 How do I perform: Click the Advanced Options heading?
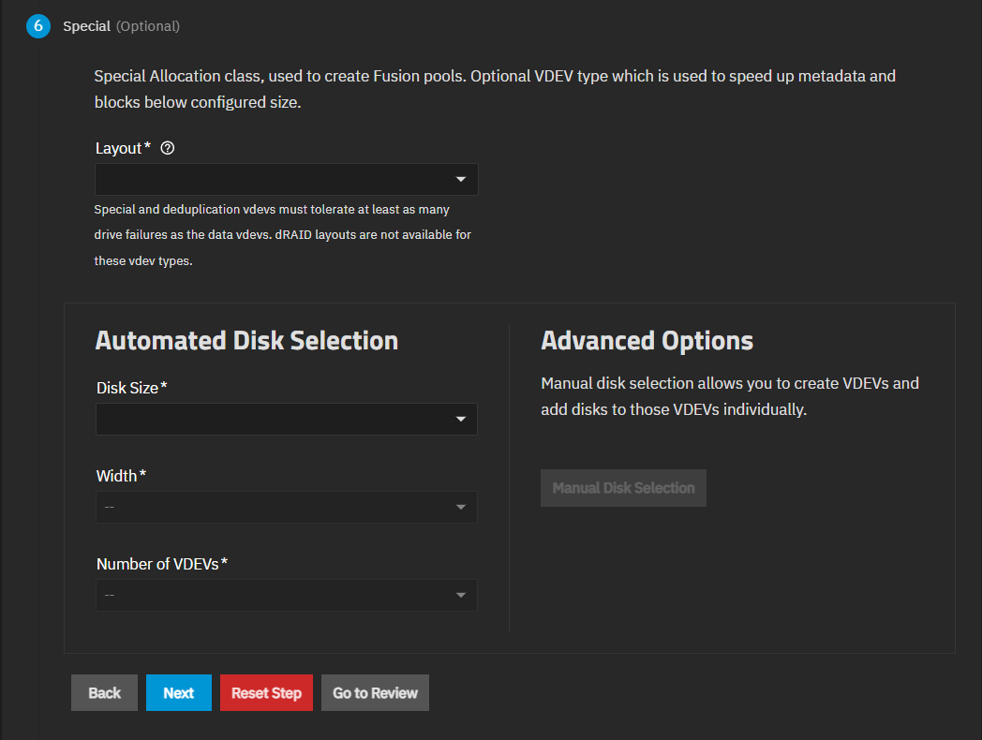click(x=647, y=341)
